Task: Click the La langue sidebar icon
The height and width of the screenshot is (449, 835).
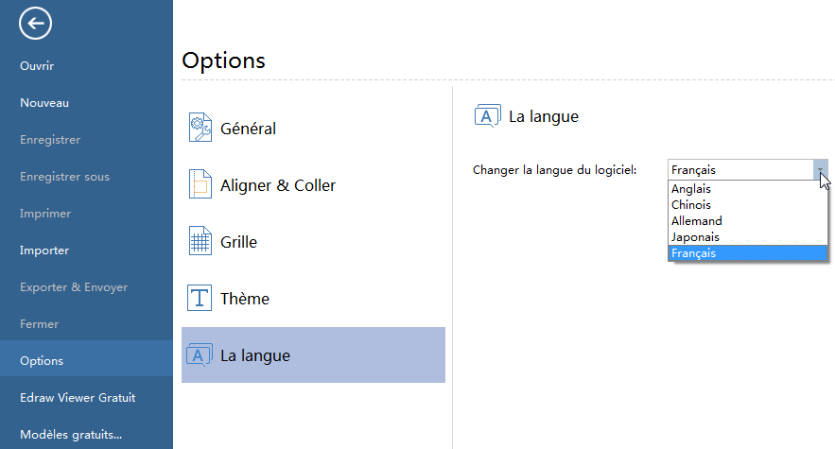Action: click(200, 355)
